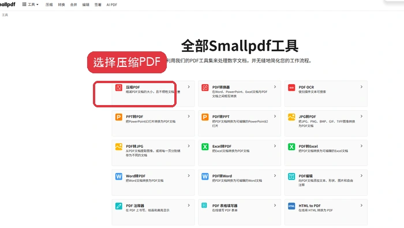Open the PDF 注释器 tool title link

tap(135, 206)
